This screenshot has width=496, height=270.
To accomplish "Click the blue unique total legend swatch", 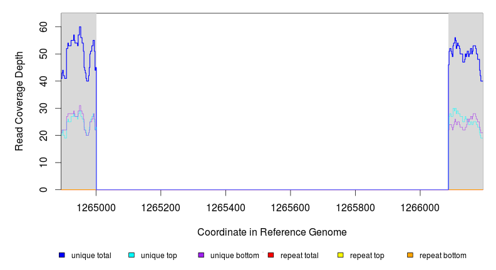I will tap(62, 256).
